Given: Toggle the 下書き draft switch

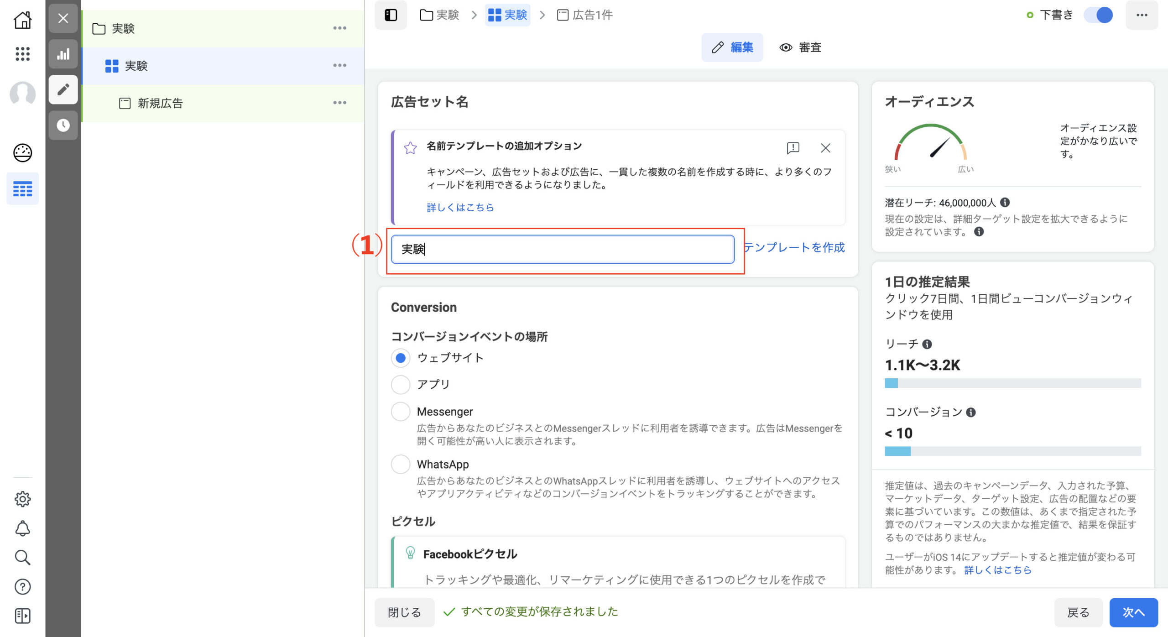Looking at the screenshot, I should coord(1099,15).
